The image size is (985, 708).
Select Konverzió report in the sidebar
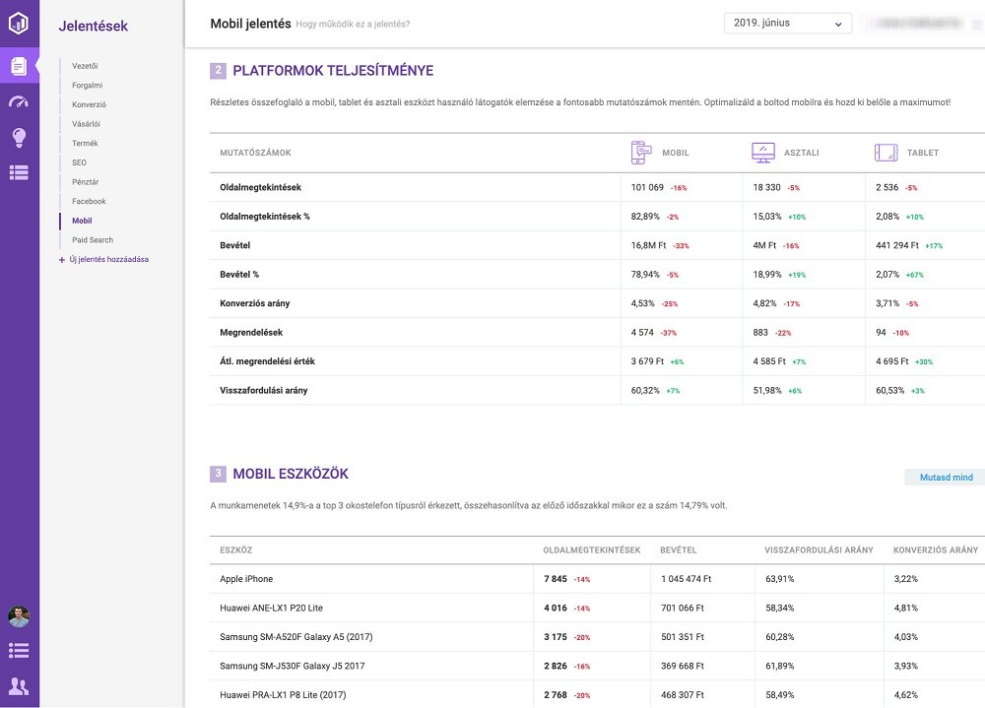(x=90, y=105)
